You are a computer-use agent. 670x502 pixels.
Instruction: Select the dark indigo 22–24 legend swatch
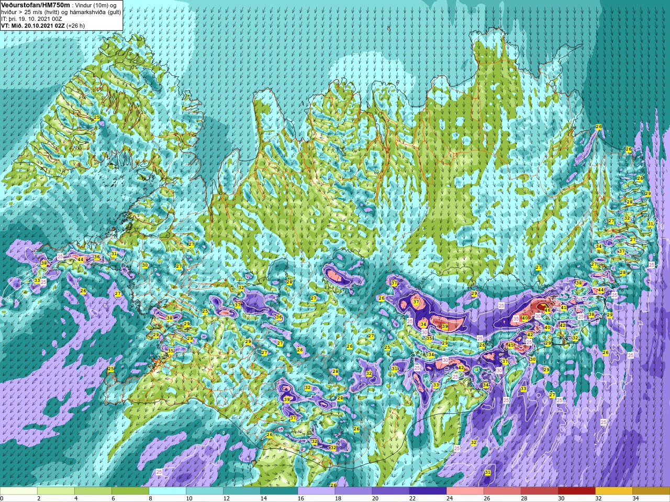(428, 491)
